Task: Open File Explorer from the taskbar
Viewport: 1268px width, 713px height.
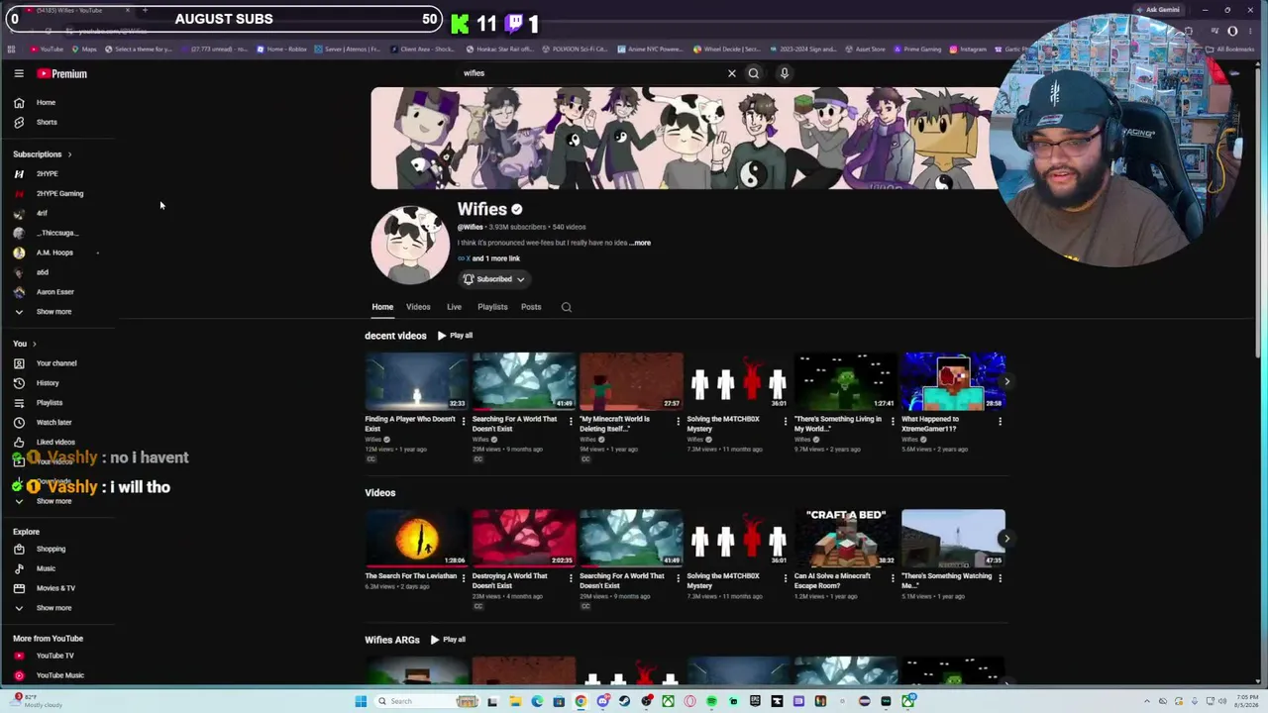Action: (x=515, y=701)
